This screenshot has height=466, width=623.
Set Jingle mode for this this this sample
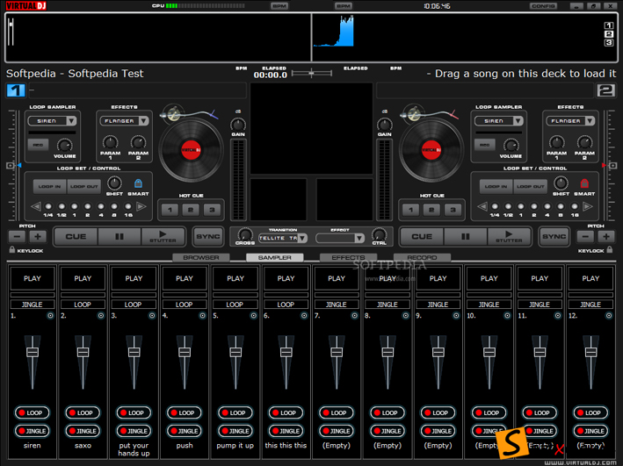[286, 431]
